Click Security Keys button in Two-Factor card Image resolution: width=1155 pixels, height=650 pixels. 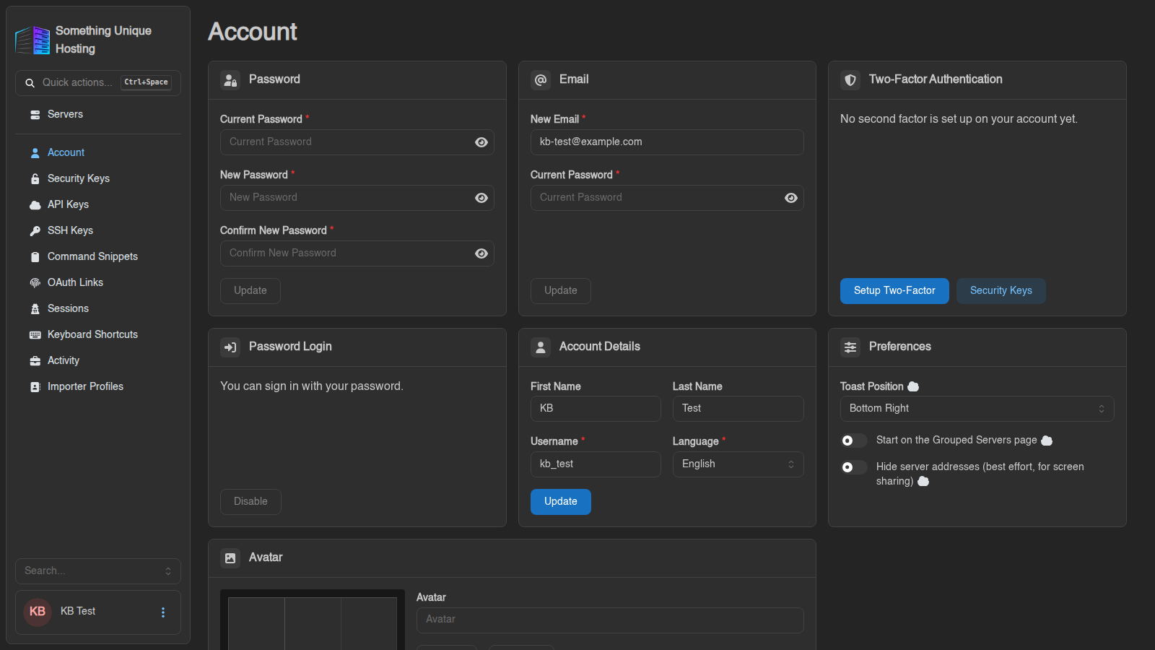coord(1001,291)
